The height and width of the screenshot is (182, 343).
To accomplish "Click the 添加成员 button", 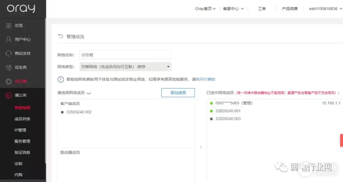I will [x=178, y=93].
